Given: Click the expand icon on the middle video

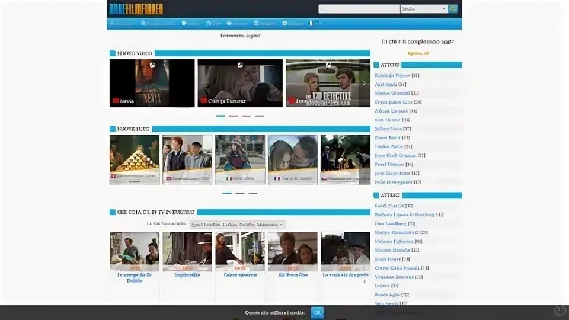Looking at the screenshot, I should click(240, 65).
